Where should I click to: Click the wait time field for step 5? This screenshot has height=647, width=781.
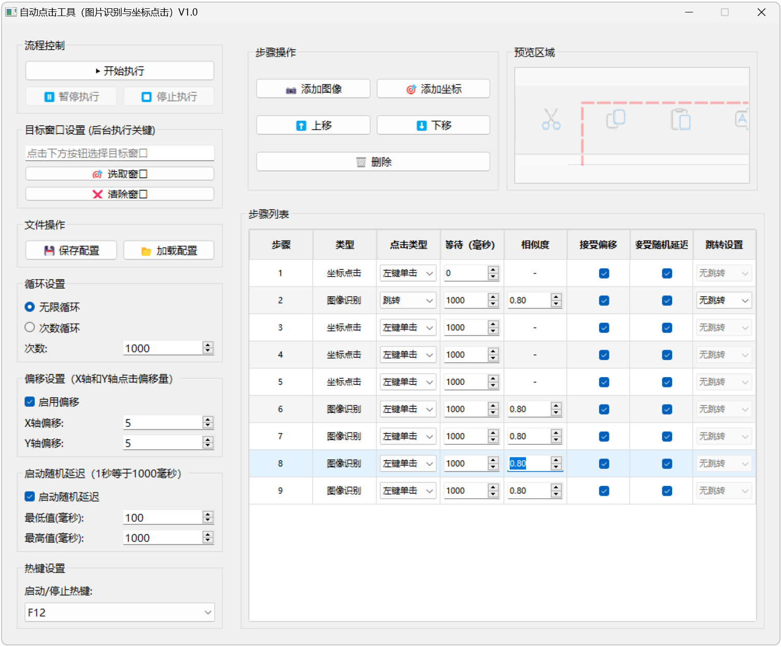(466, 382)
